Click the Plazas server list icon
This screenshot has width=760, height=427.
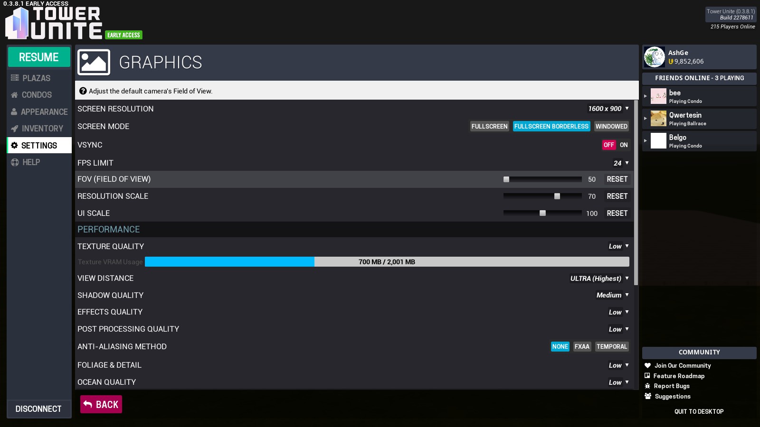(x=15, y=78)
